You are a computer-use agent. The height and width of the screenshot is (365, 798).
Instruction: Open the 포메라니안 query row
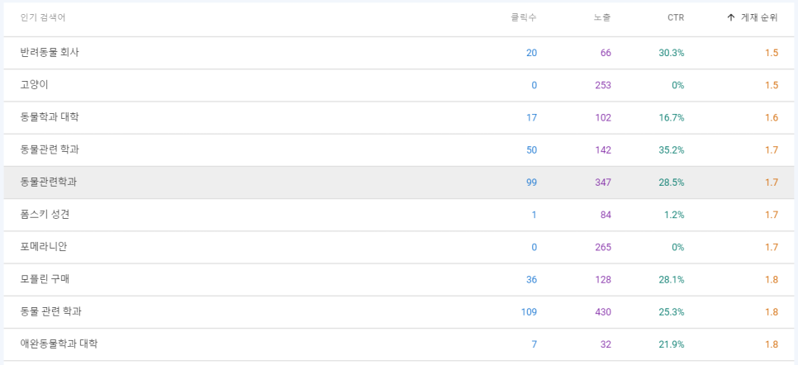(399, 248)
